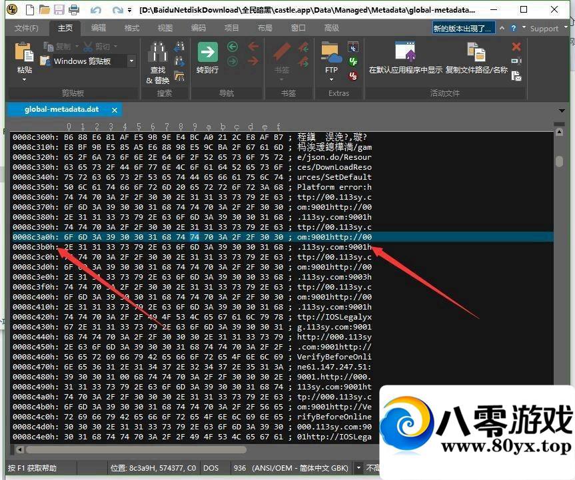Viewport: 575px width, 480px height.
Task: Switch to the 布局 ribbon tab
Action: [265, 28]
